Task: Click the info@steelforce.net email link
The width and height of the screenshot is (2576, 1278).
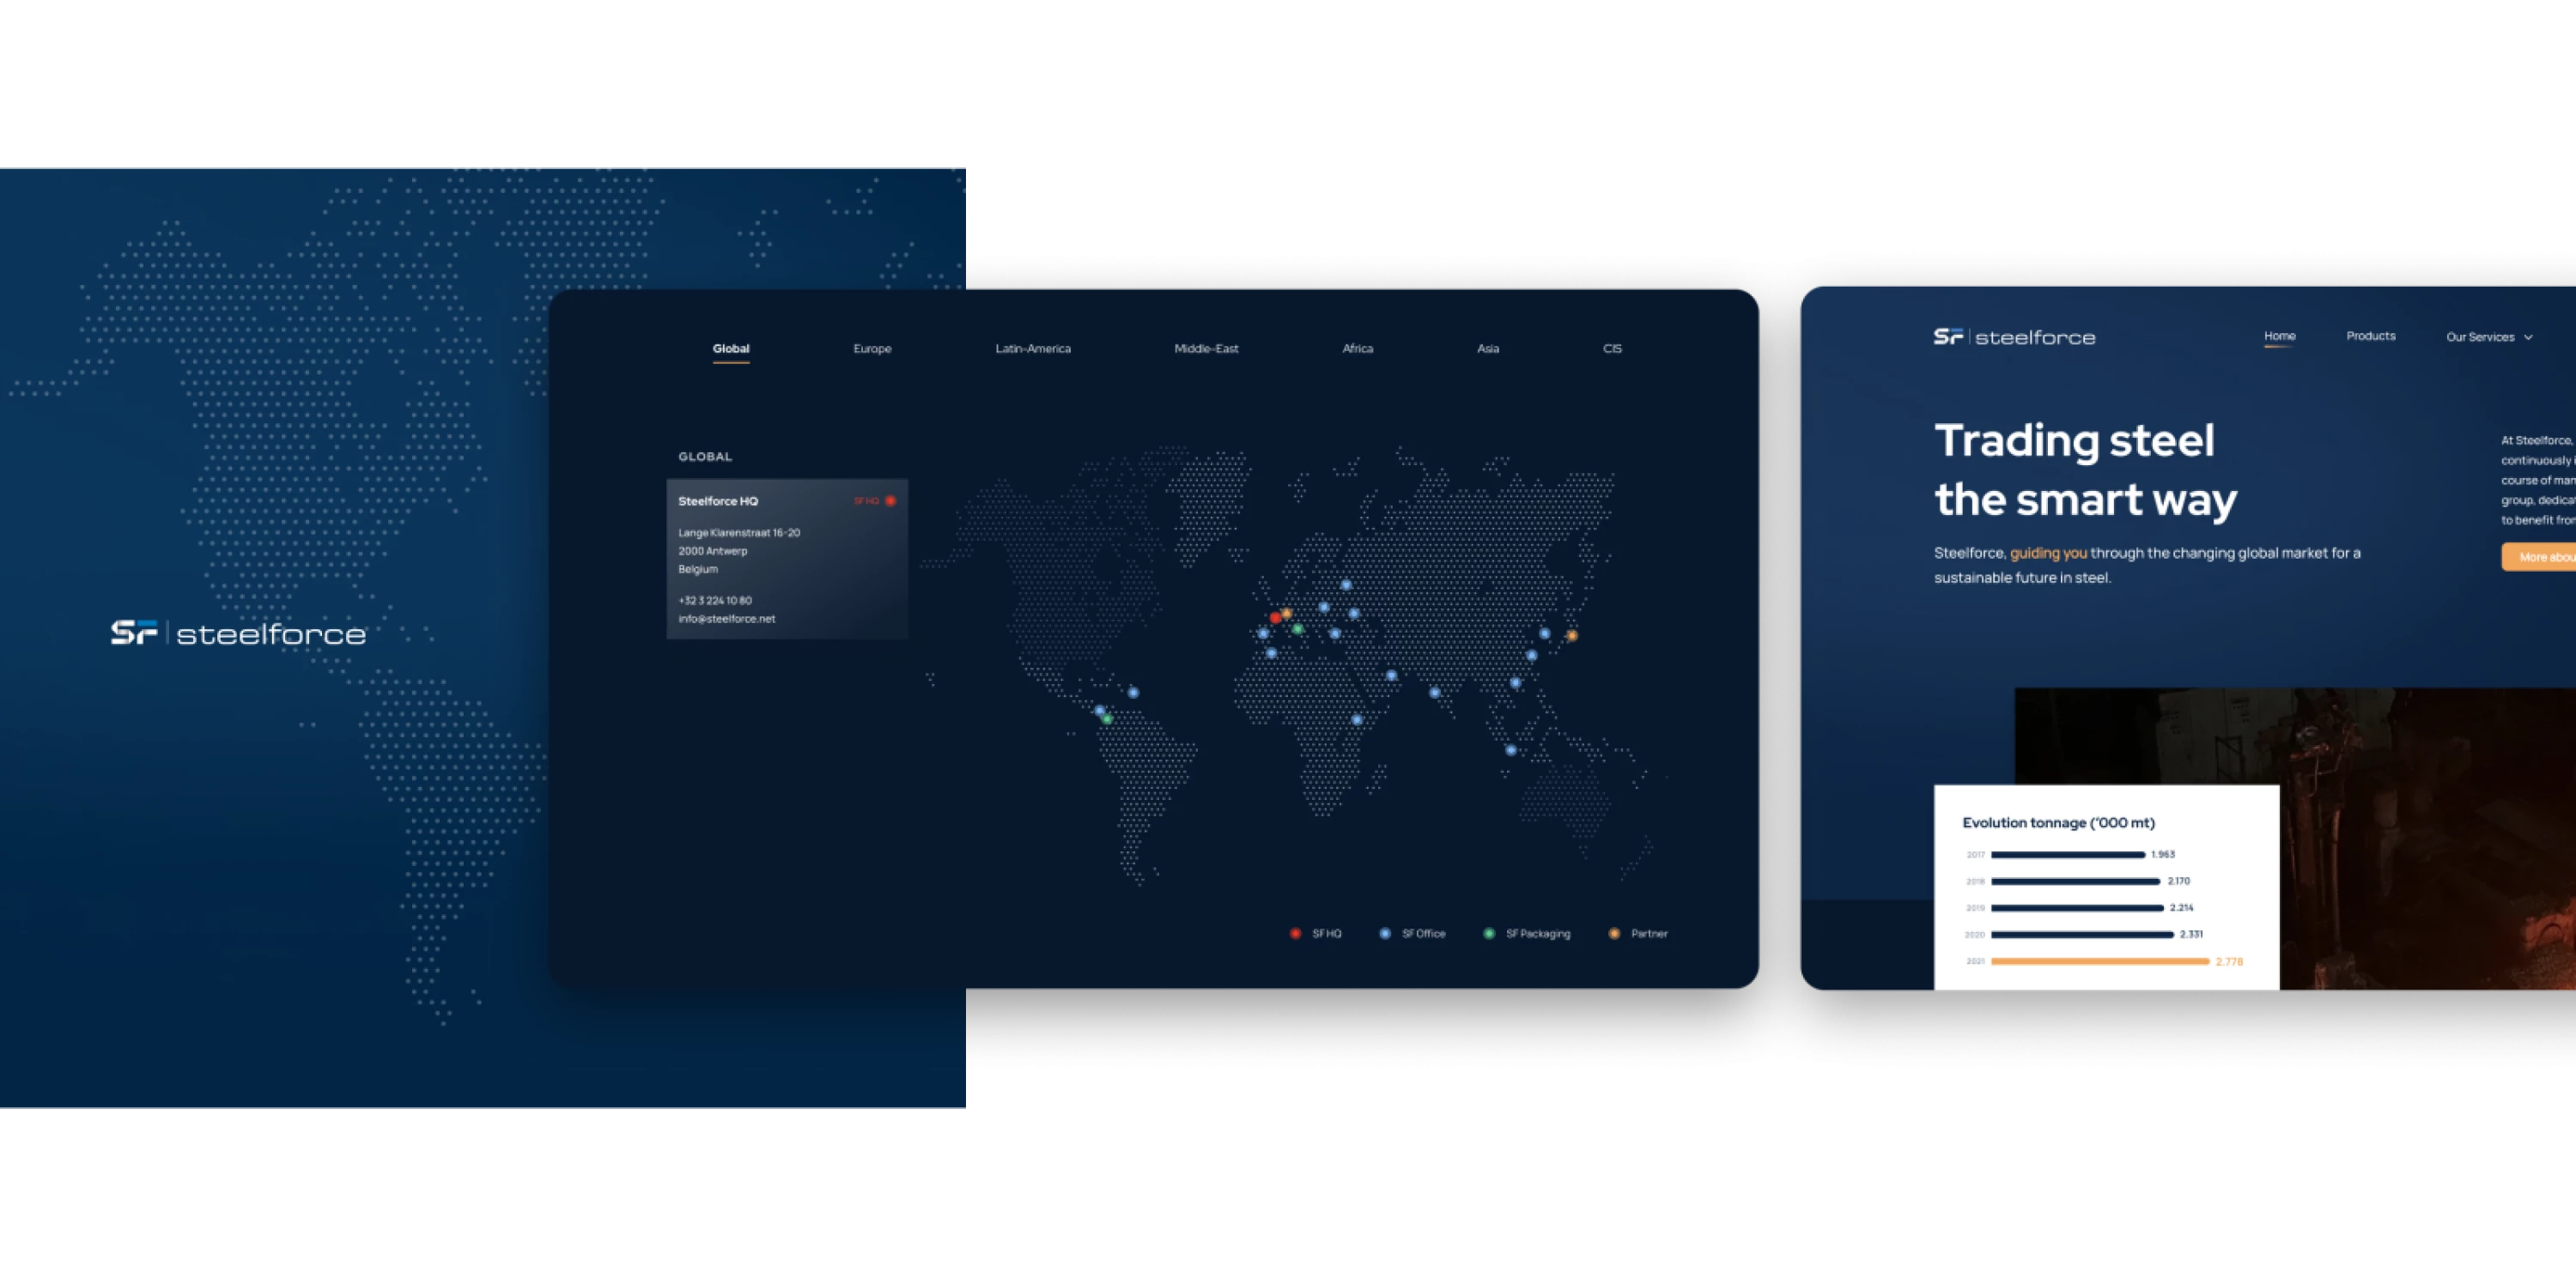Action: point(727,620)
